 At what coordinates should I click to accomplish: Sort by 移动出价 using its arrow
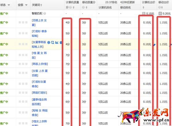(162, 7)
